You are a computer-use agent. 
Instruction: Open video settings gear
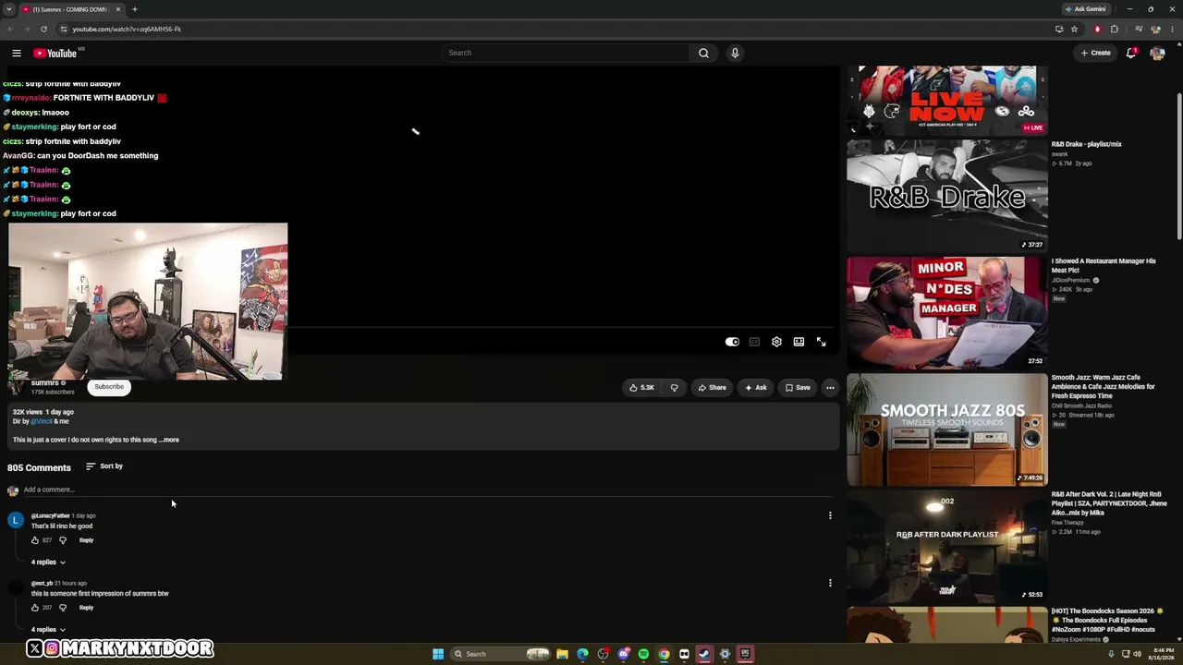pyautogui.click(x=776, y=342)
